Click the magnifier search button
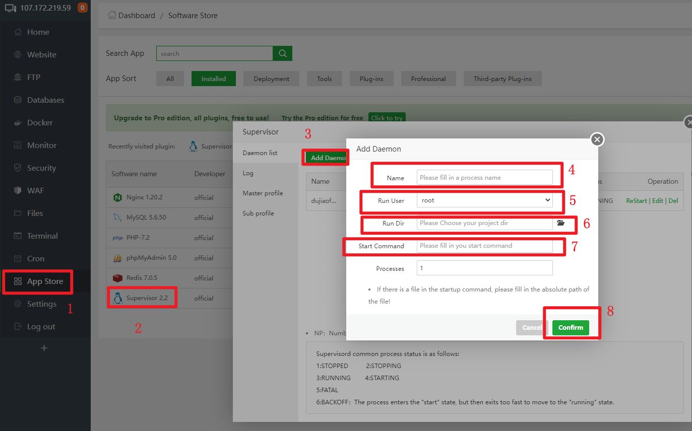 point(282,53)
